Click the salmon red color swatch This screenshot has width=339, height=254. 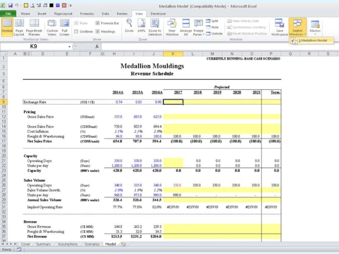pos(64,5)
